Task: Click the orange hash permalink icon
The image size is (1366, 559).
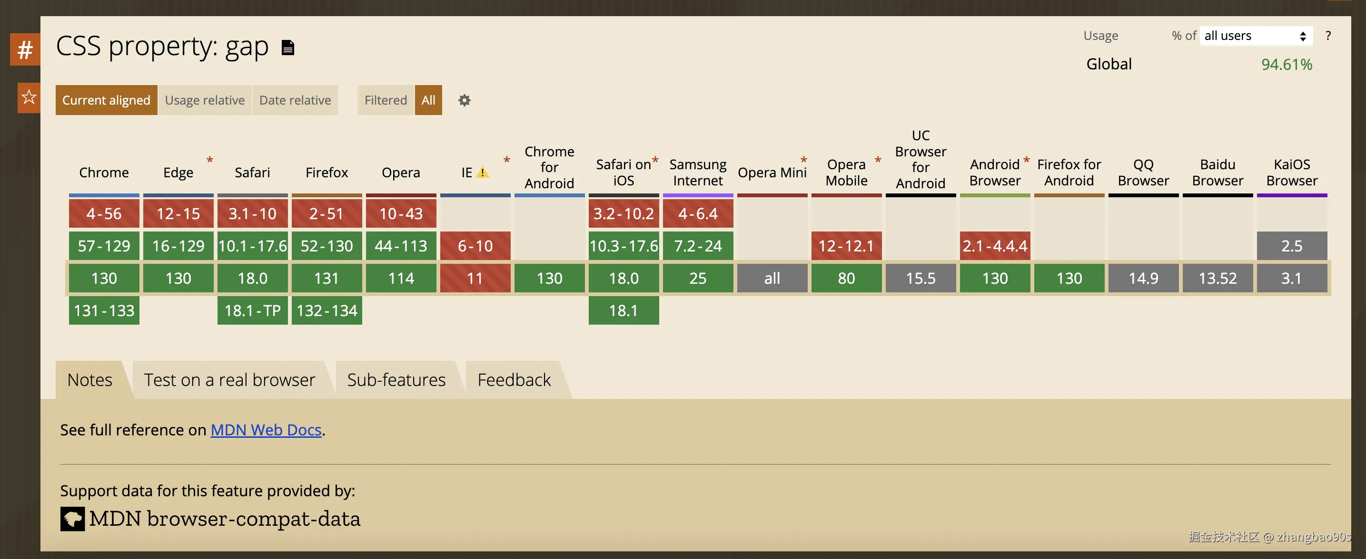Action: point(25,50)
